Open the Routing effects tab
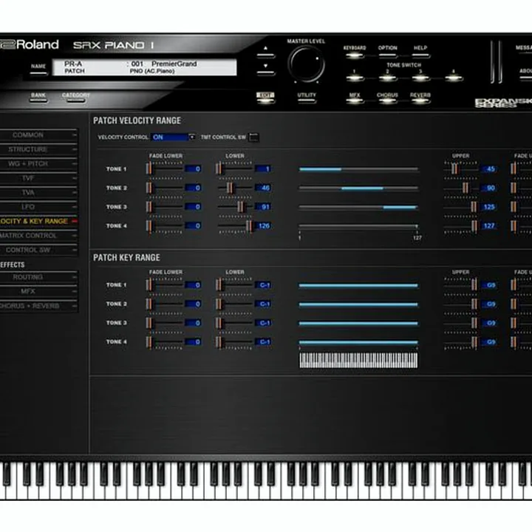532x532 pixels. pos(38,277)
